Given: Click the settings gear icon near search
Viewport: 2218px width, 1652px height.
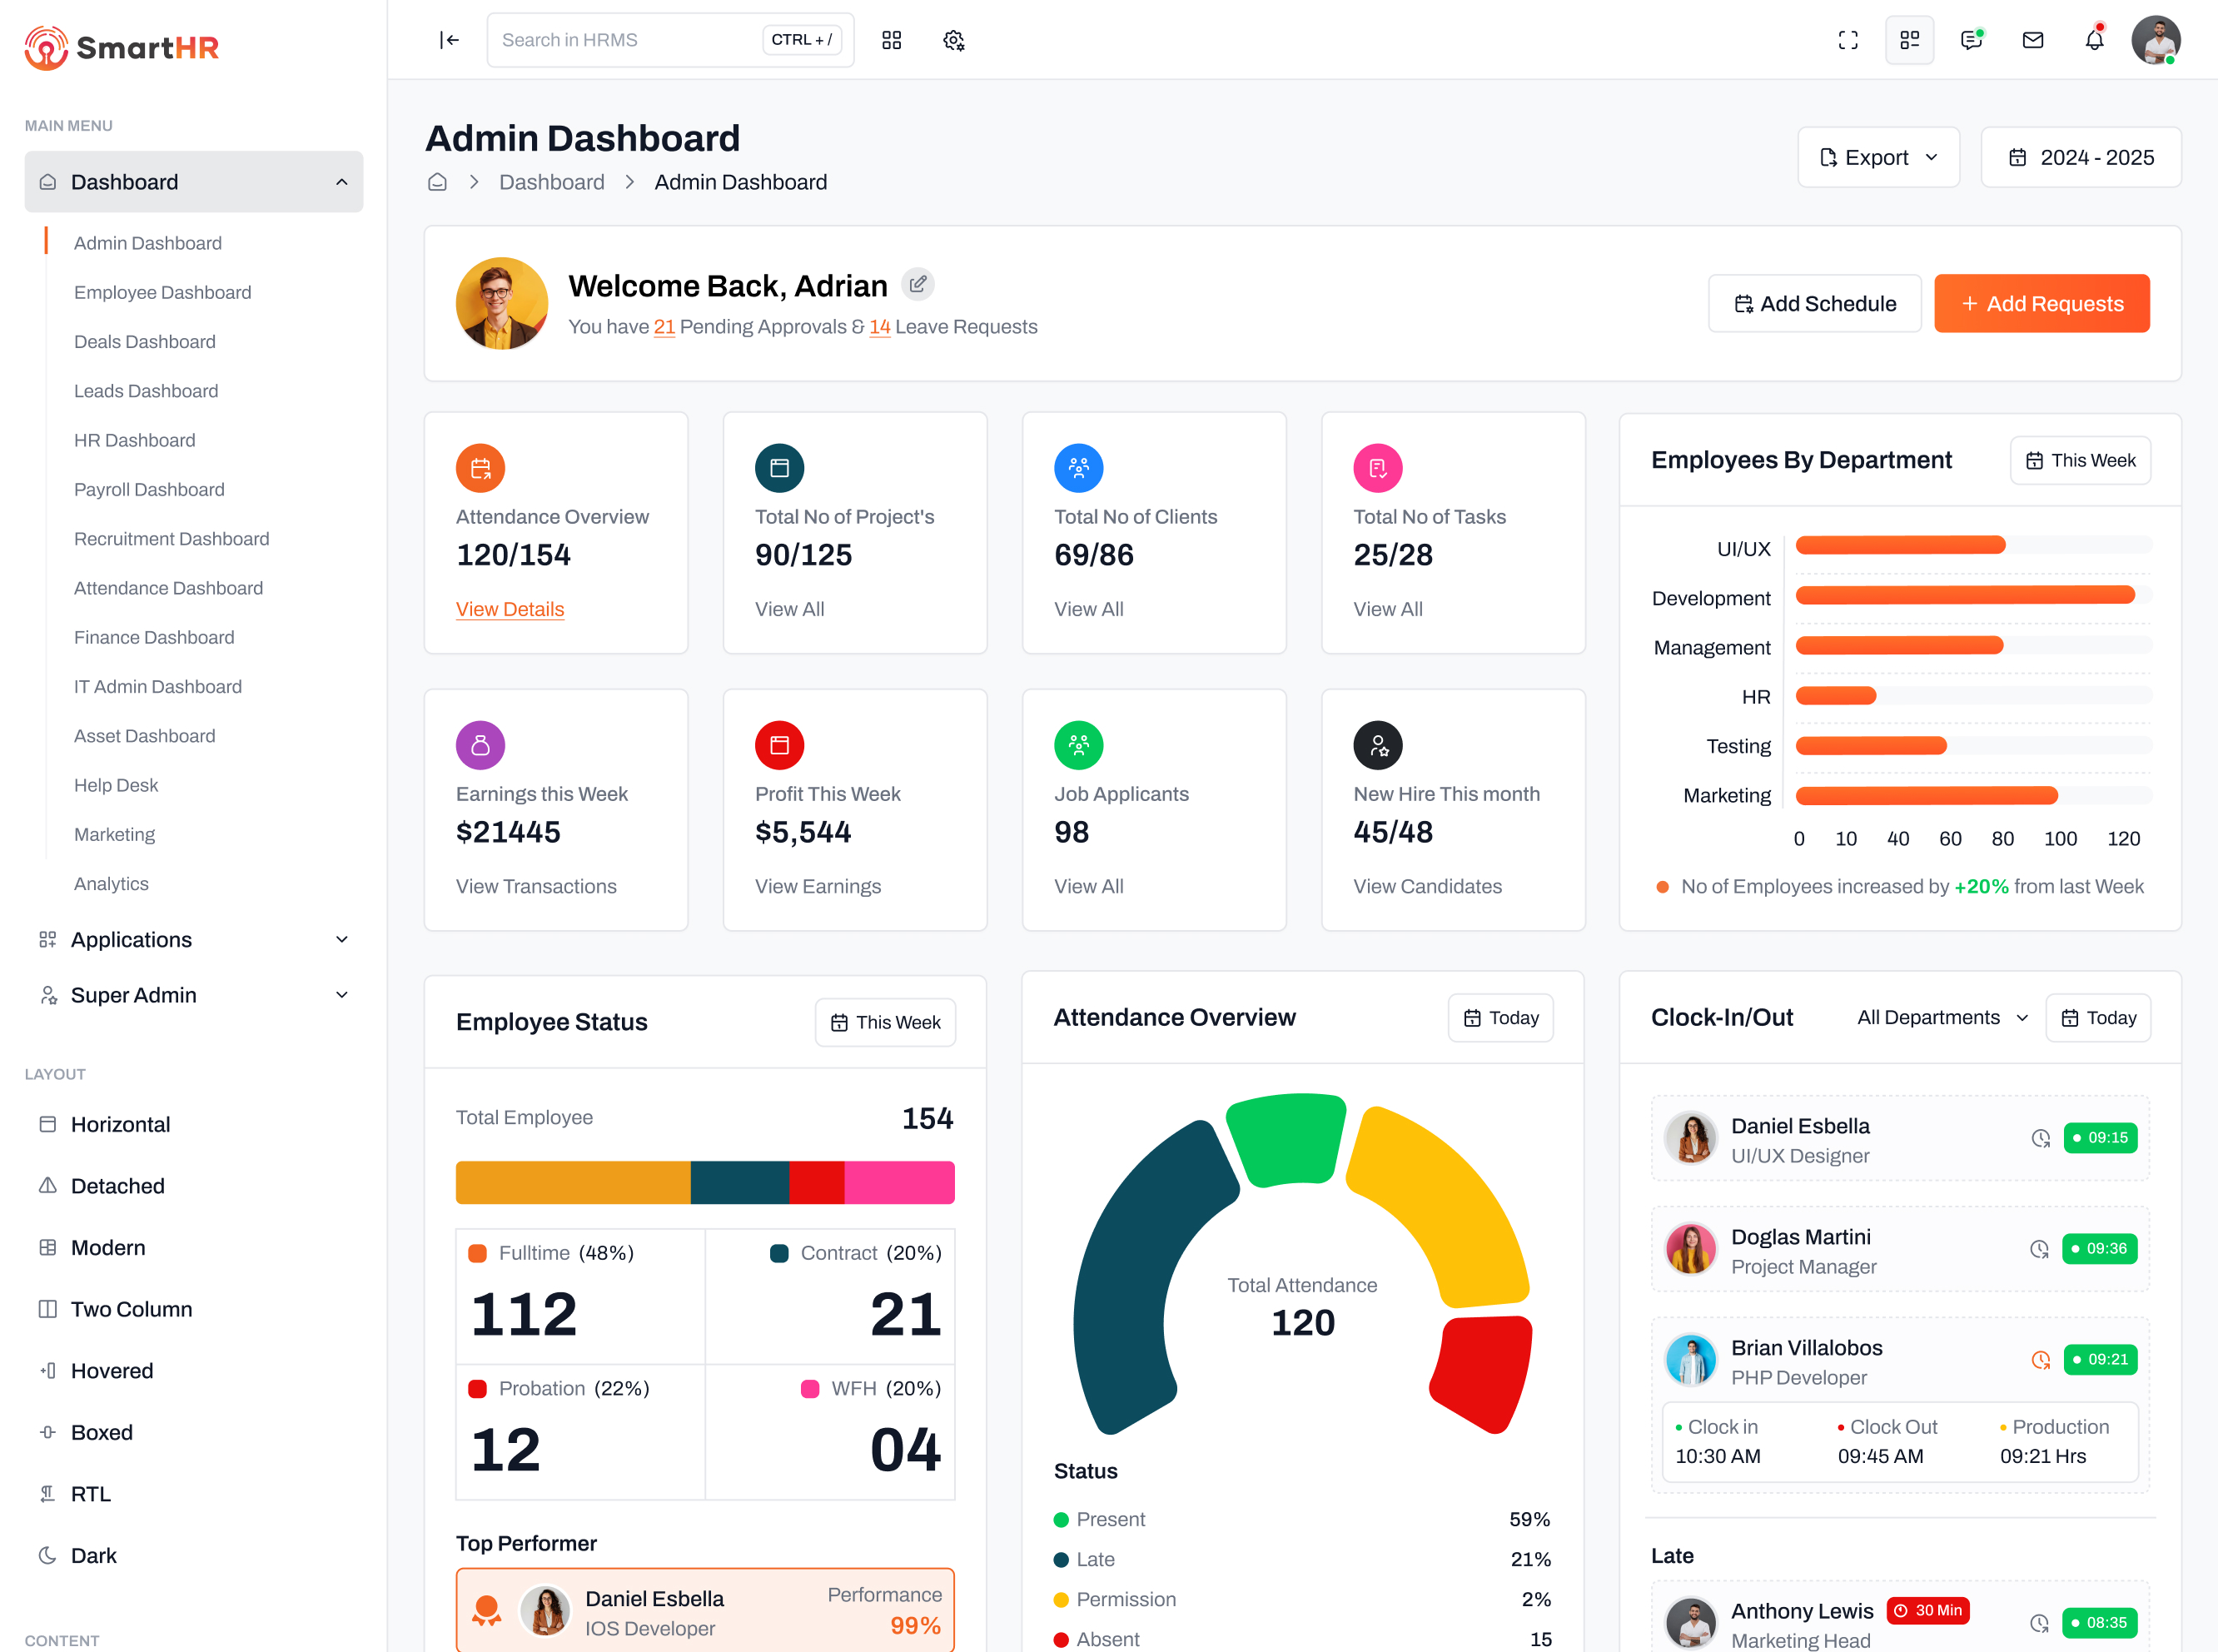Looking at the screenshot, I should pos(953,40).
